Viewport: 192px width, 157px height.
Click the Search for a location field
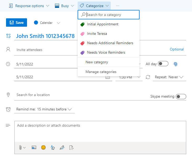(79, 95)
